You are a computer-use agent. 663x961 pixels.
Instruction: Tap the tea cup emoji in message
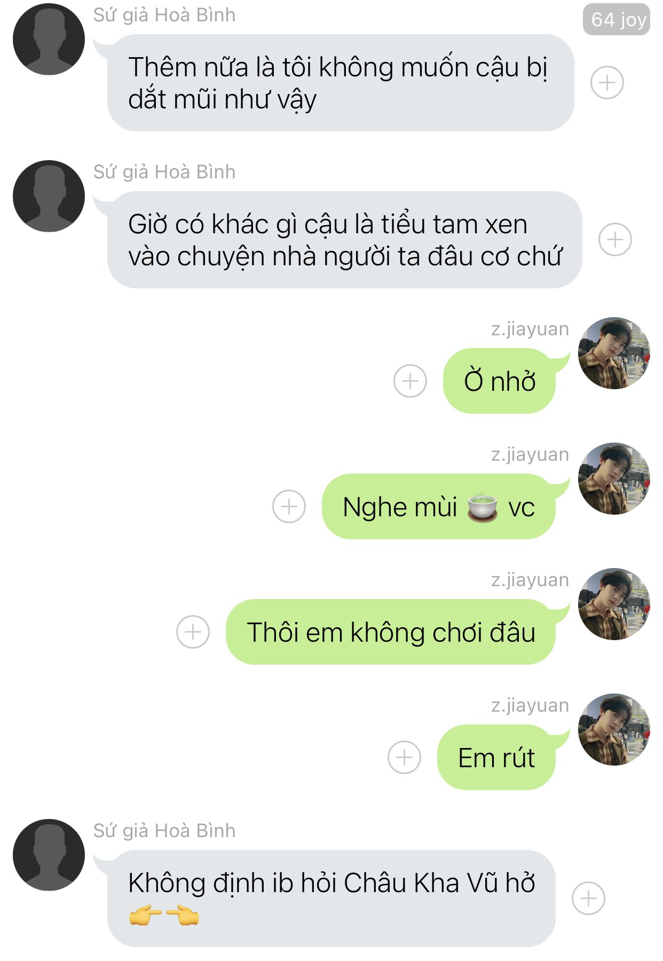483,507
